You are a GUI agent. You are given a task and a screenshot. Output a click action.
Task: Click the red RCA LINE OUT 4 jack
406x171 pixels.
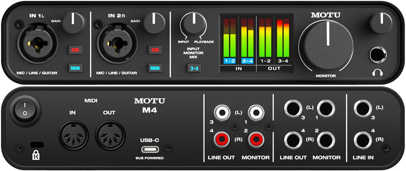[221, 140]
